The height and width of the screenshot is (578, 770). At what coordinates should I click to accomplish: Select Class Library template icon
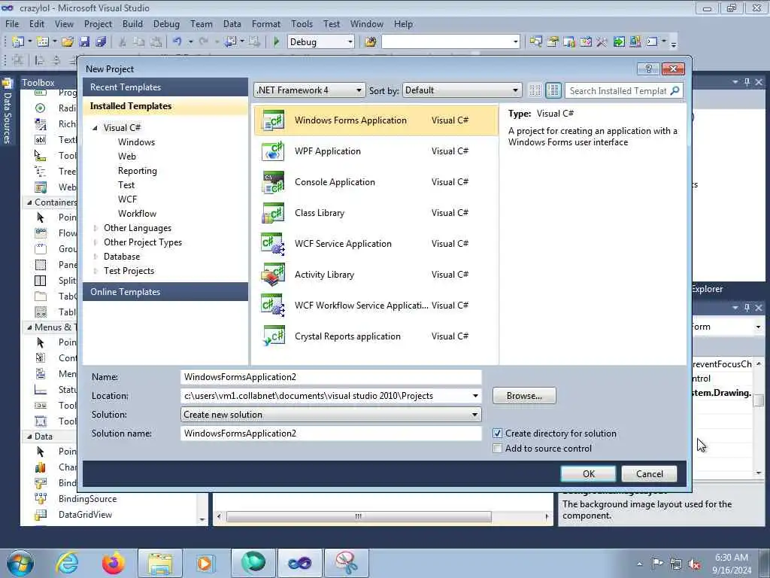(x=273, y=213)
